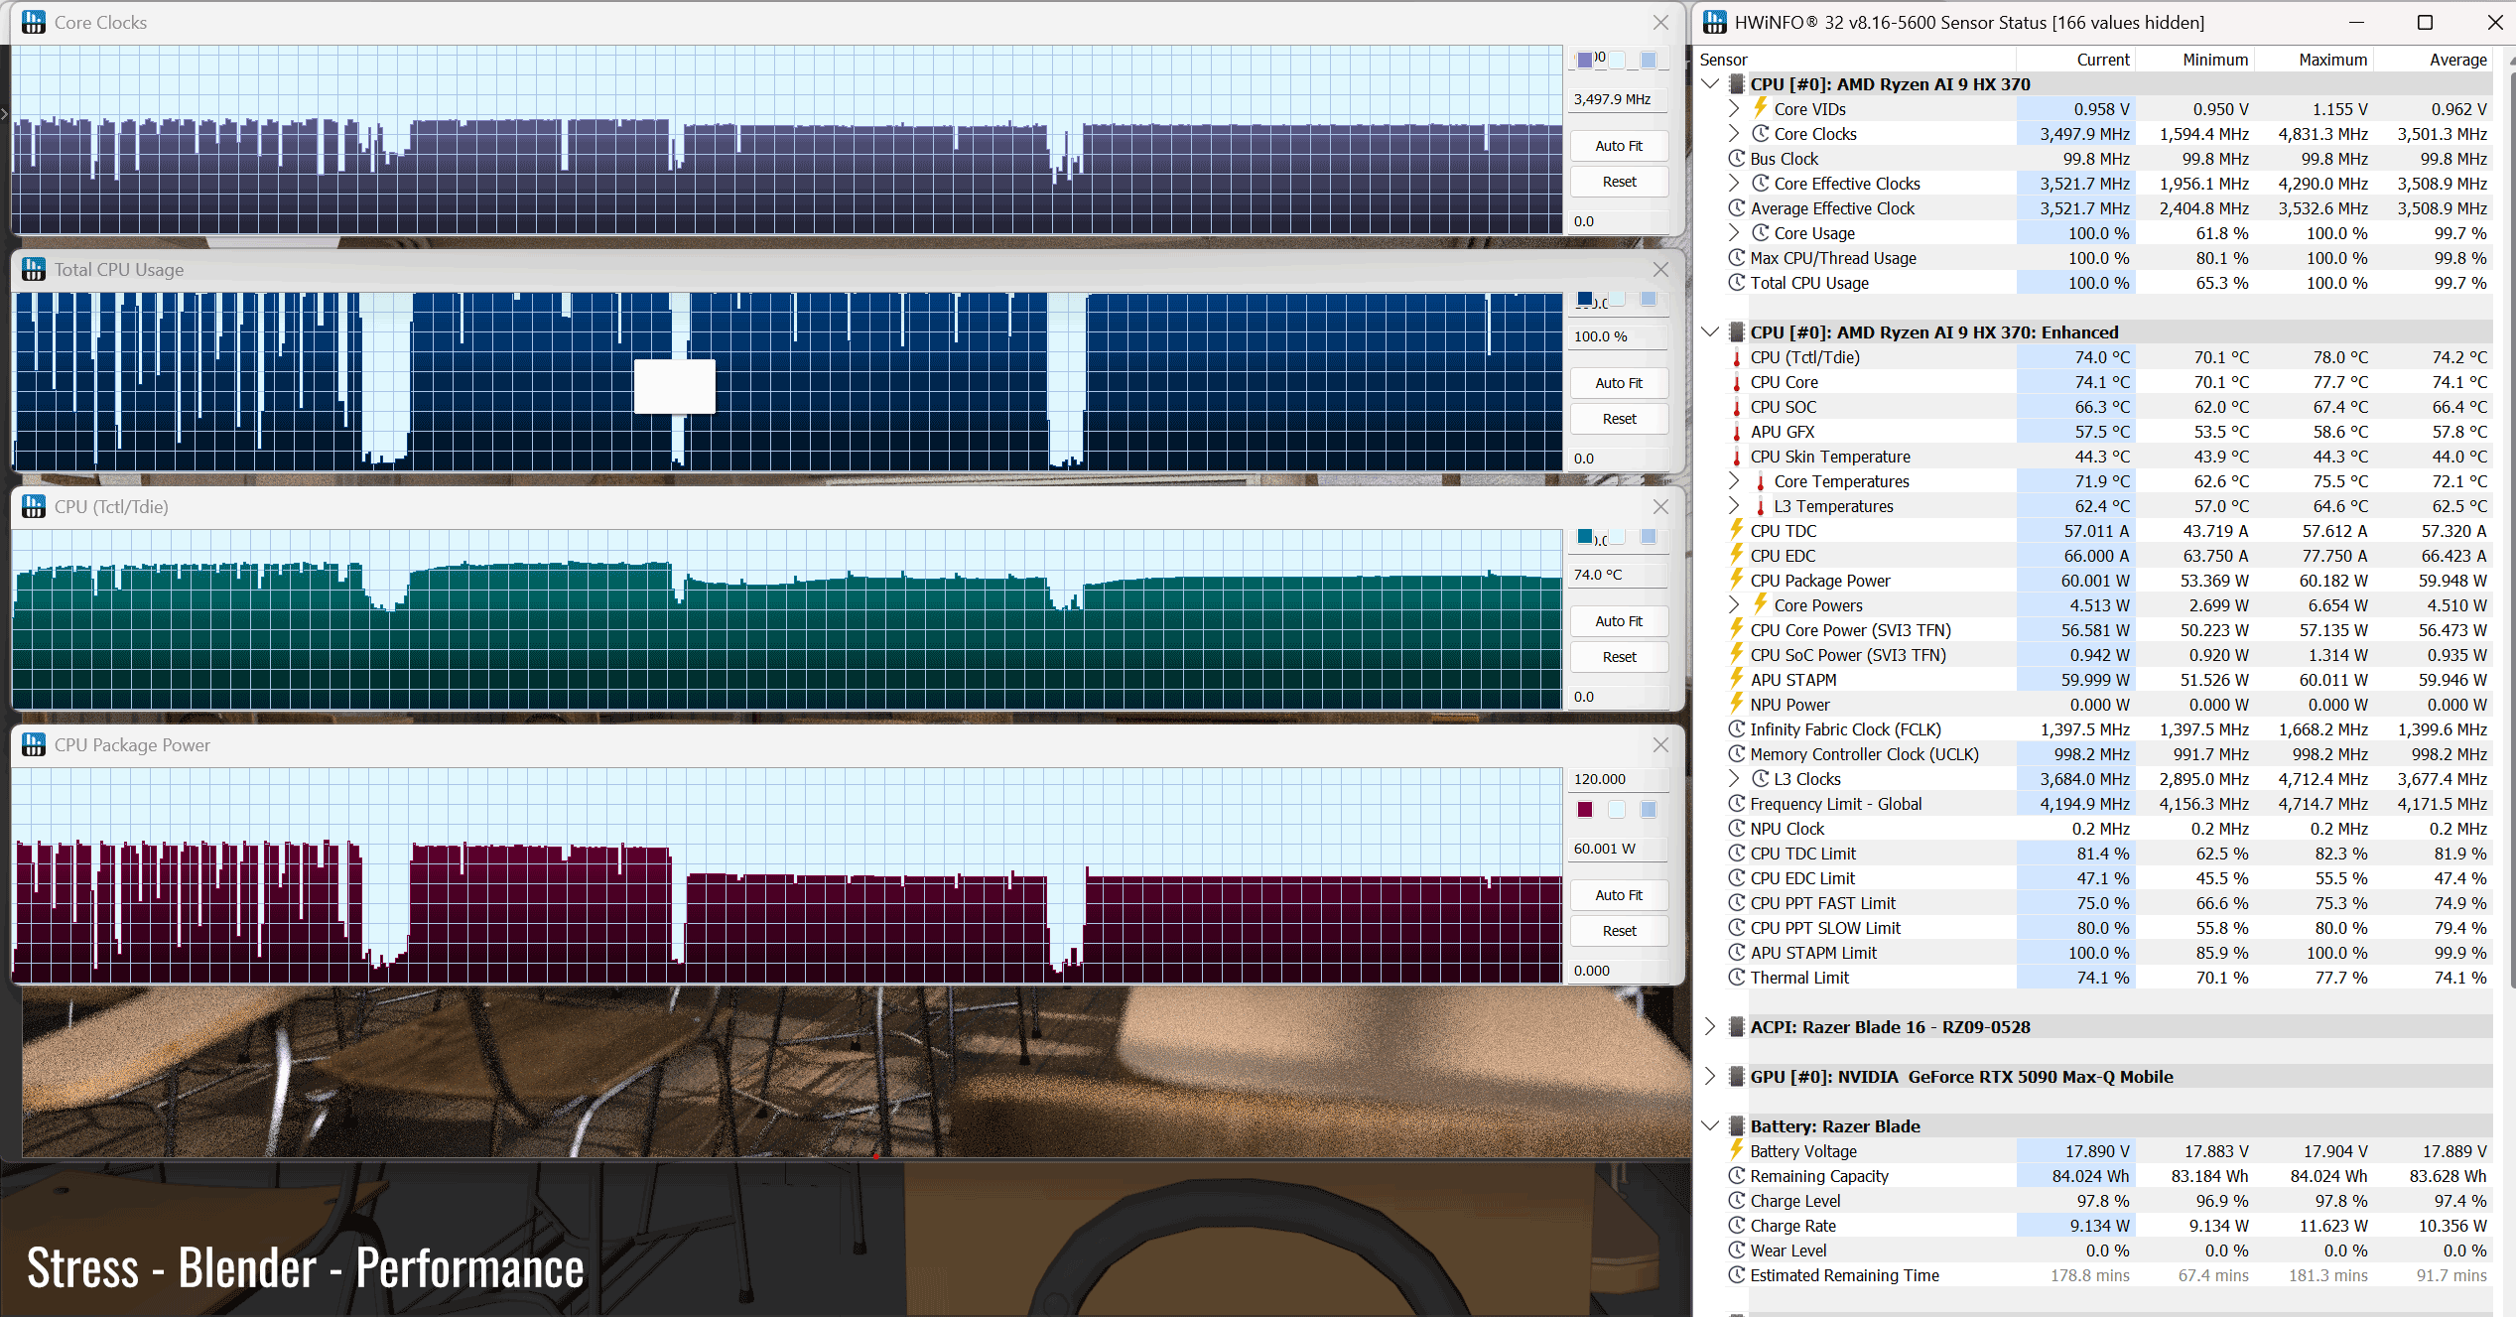The height and width of the screenshot is (1317, 2516).
Task: Select the CPU PPT FAST Limit row
Action: point(2095,903)
